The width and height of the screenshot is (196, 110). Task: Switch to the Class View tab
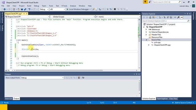click(173, 99)
